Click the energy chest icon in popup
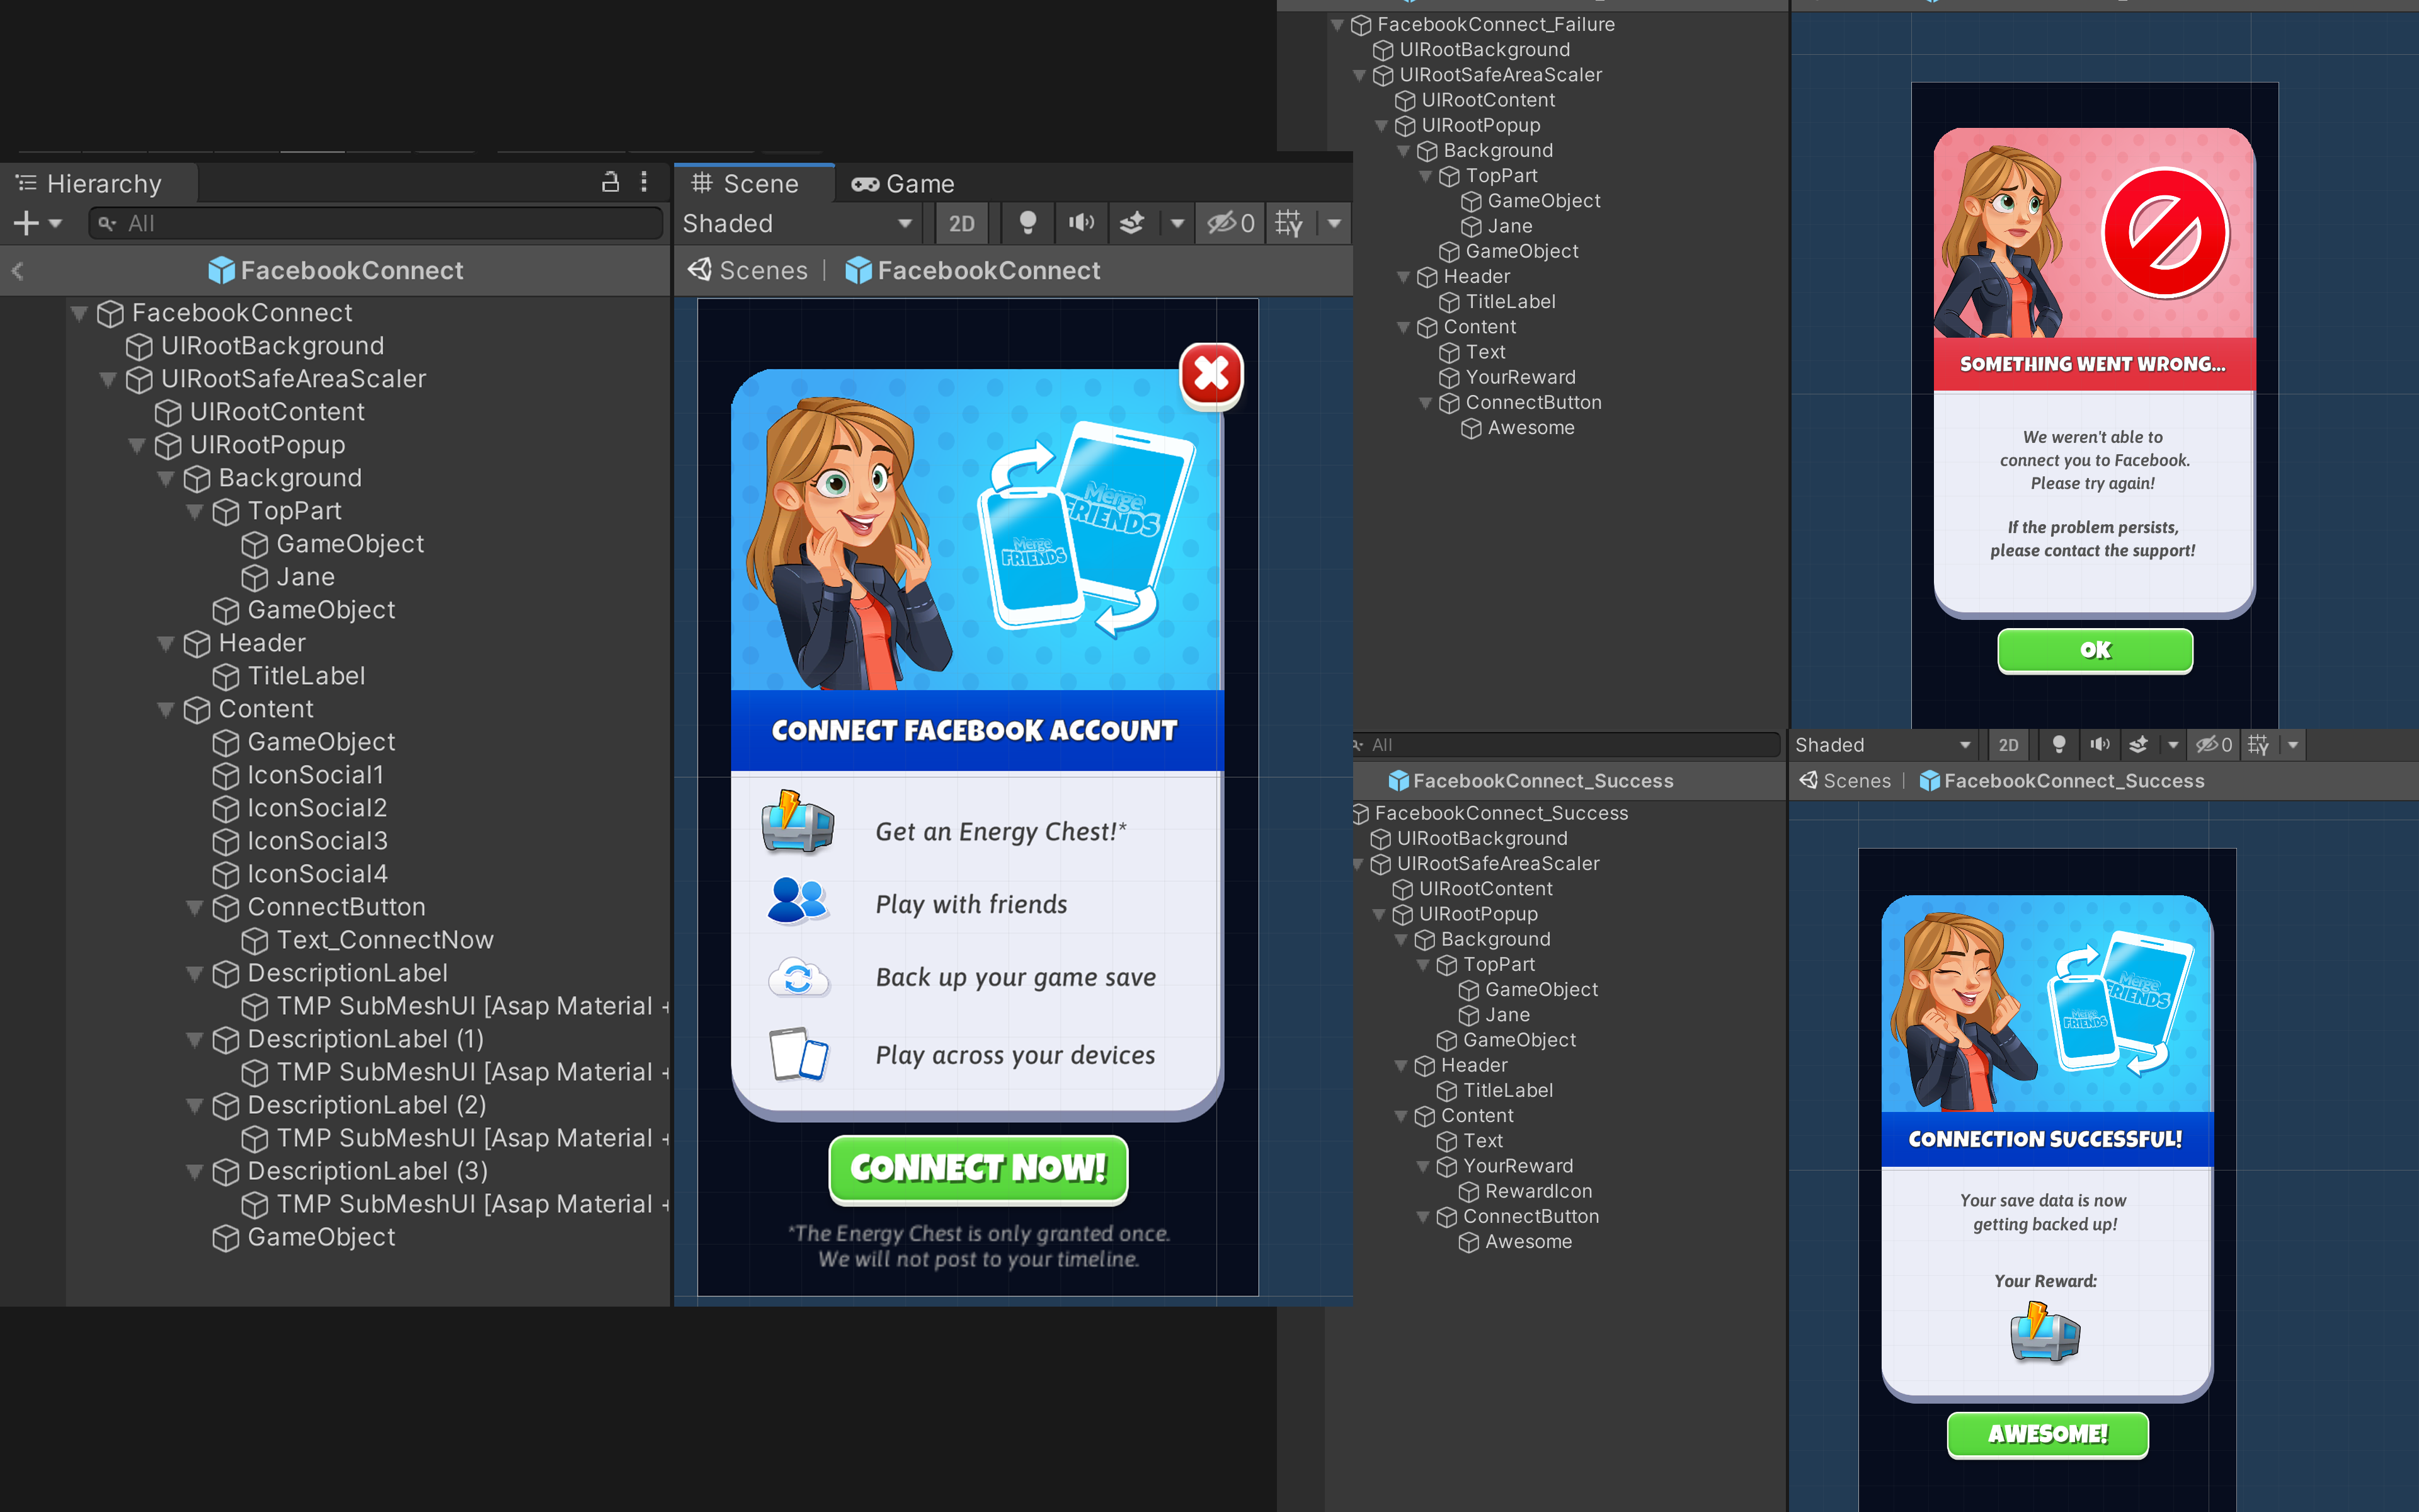This screenshot has height=1512, width=2419. pos(797,823)
